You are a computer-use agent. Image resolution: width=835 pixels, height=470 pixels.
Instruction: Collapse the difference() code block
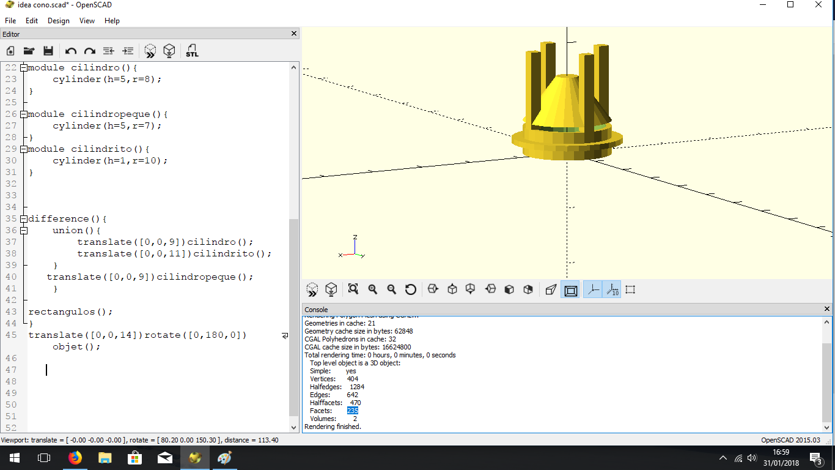tap(23, 219)
